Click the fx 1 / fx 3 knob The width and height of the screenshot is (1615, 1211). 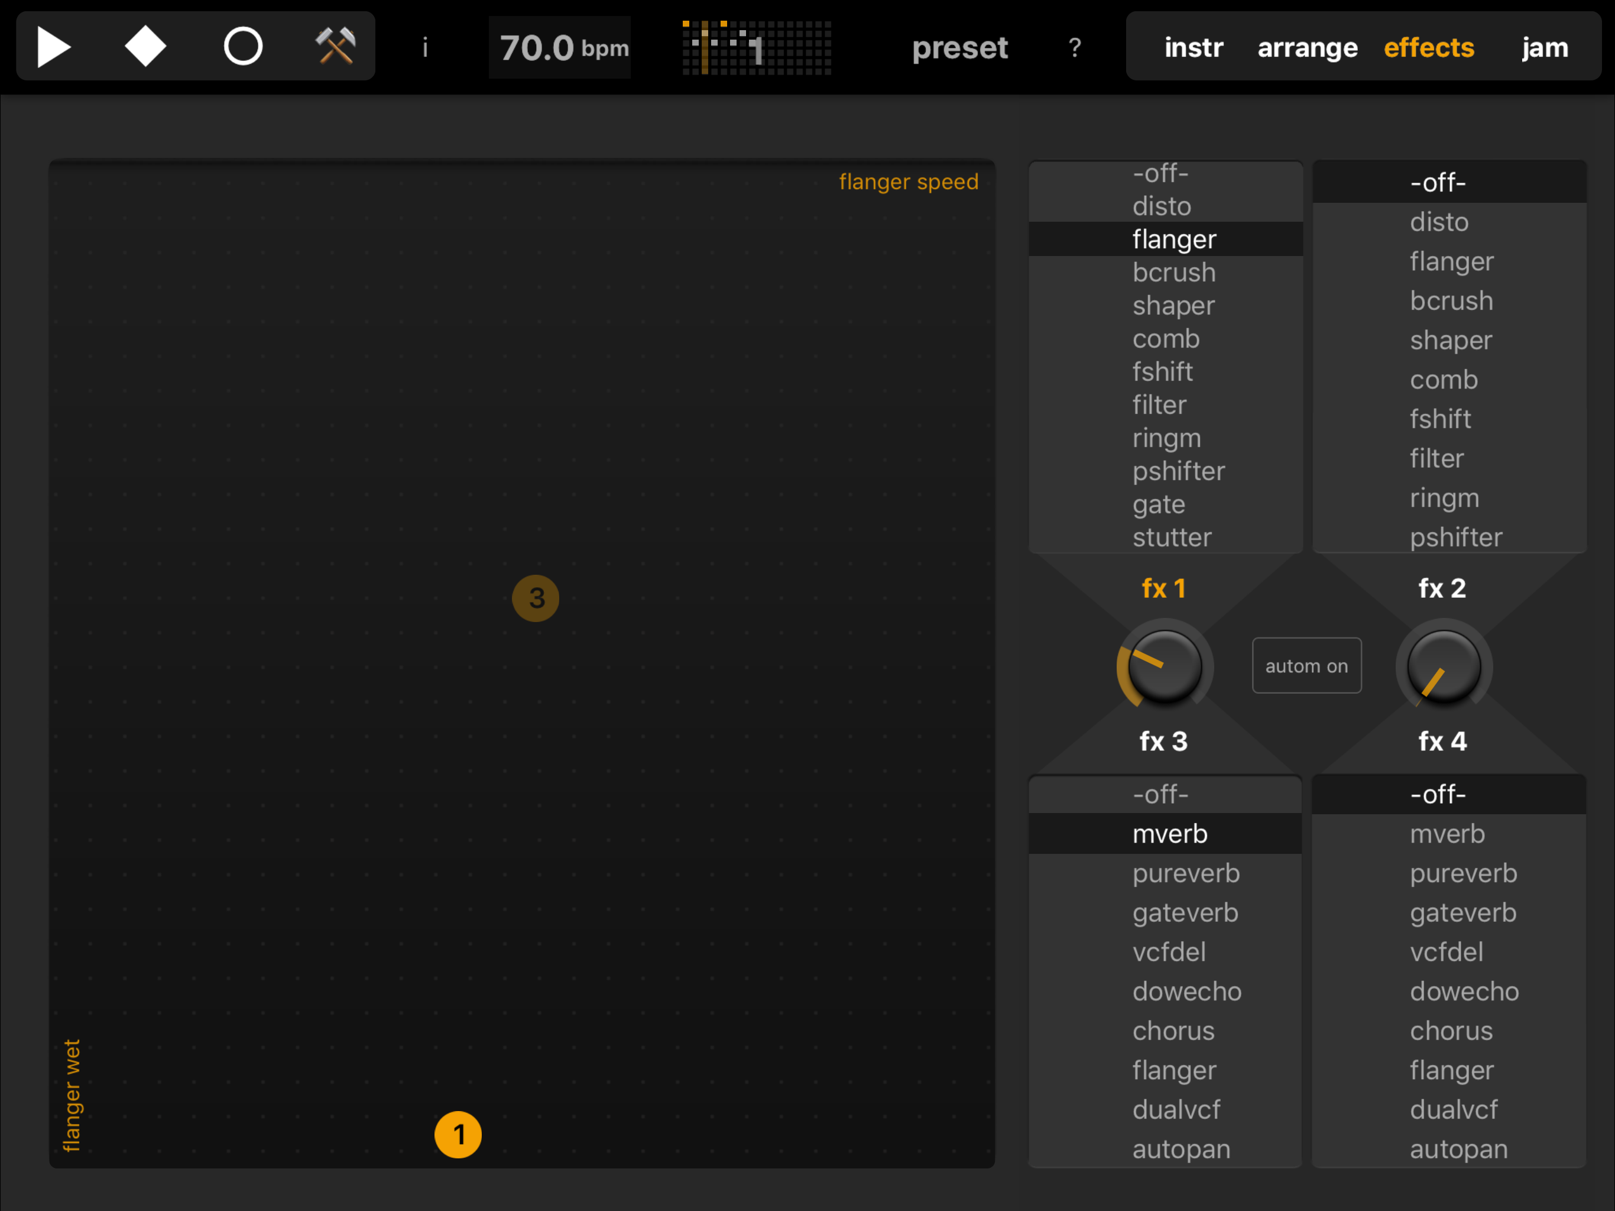point(1165,666)
